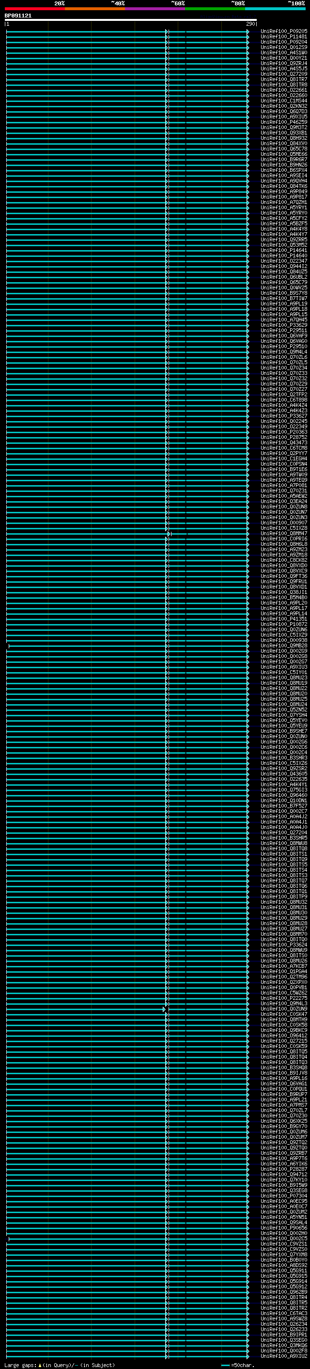Viewport: 310px width, 1369px height.
Task: Select hit label UniRef100_Q8ITR8
Action: click(x=284, y=85)
